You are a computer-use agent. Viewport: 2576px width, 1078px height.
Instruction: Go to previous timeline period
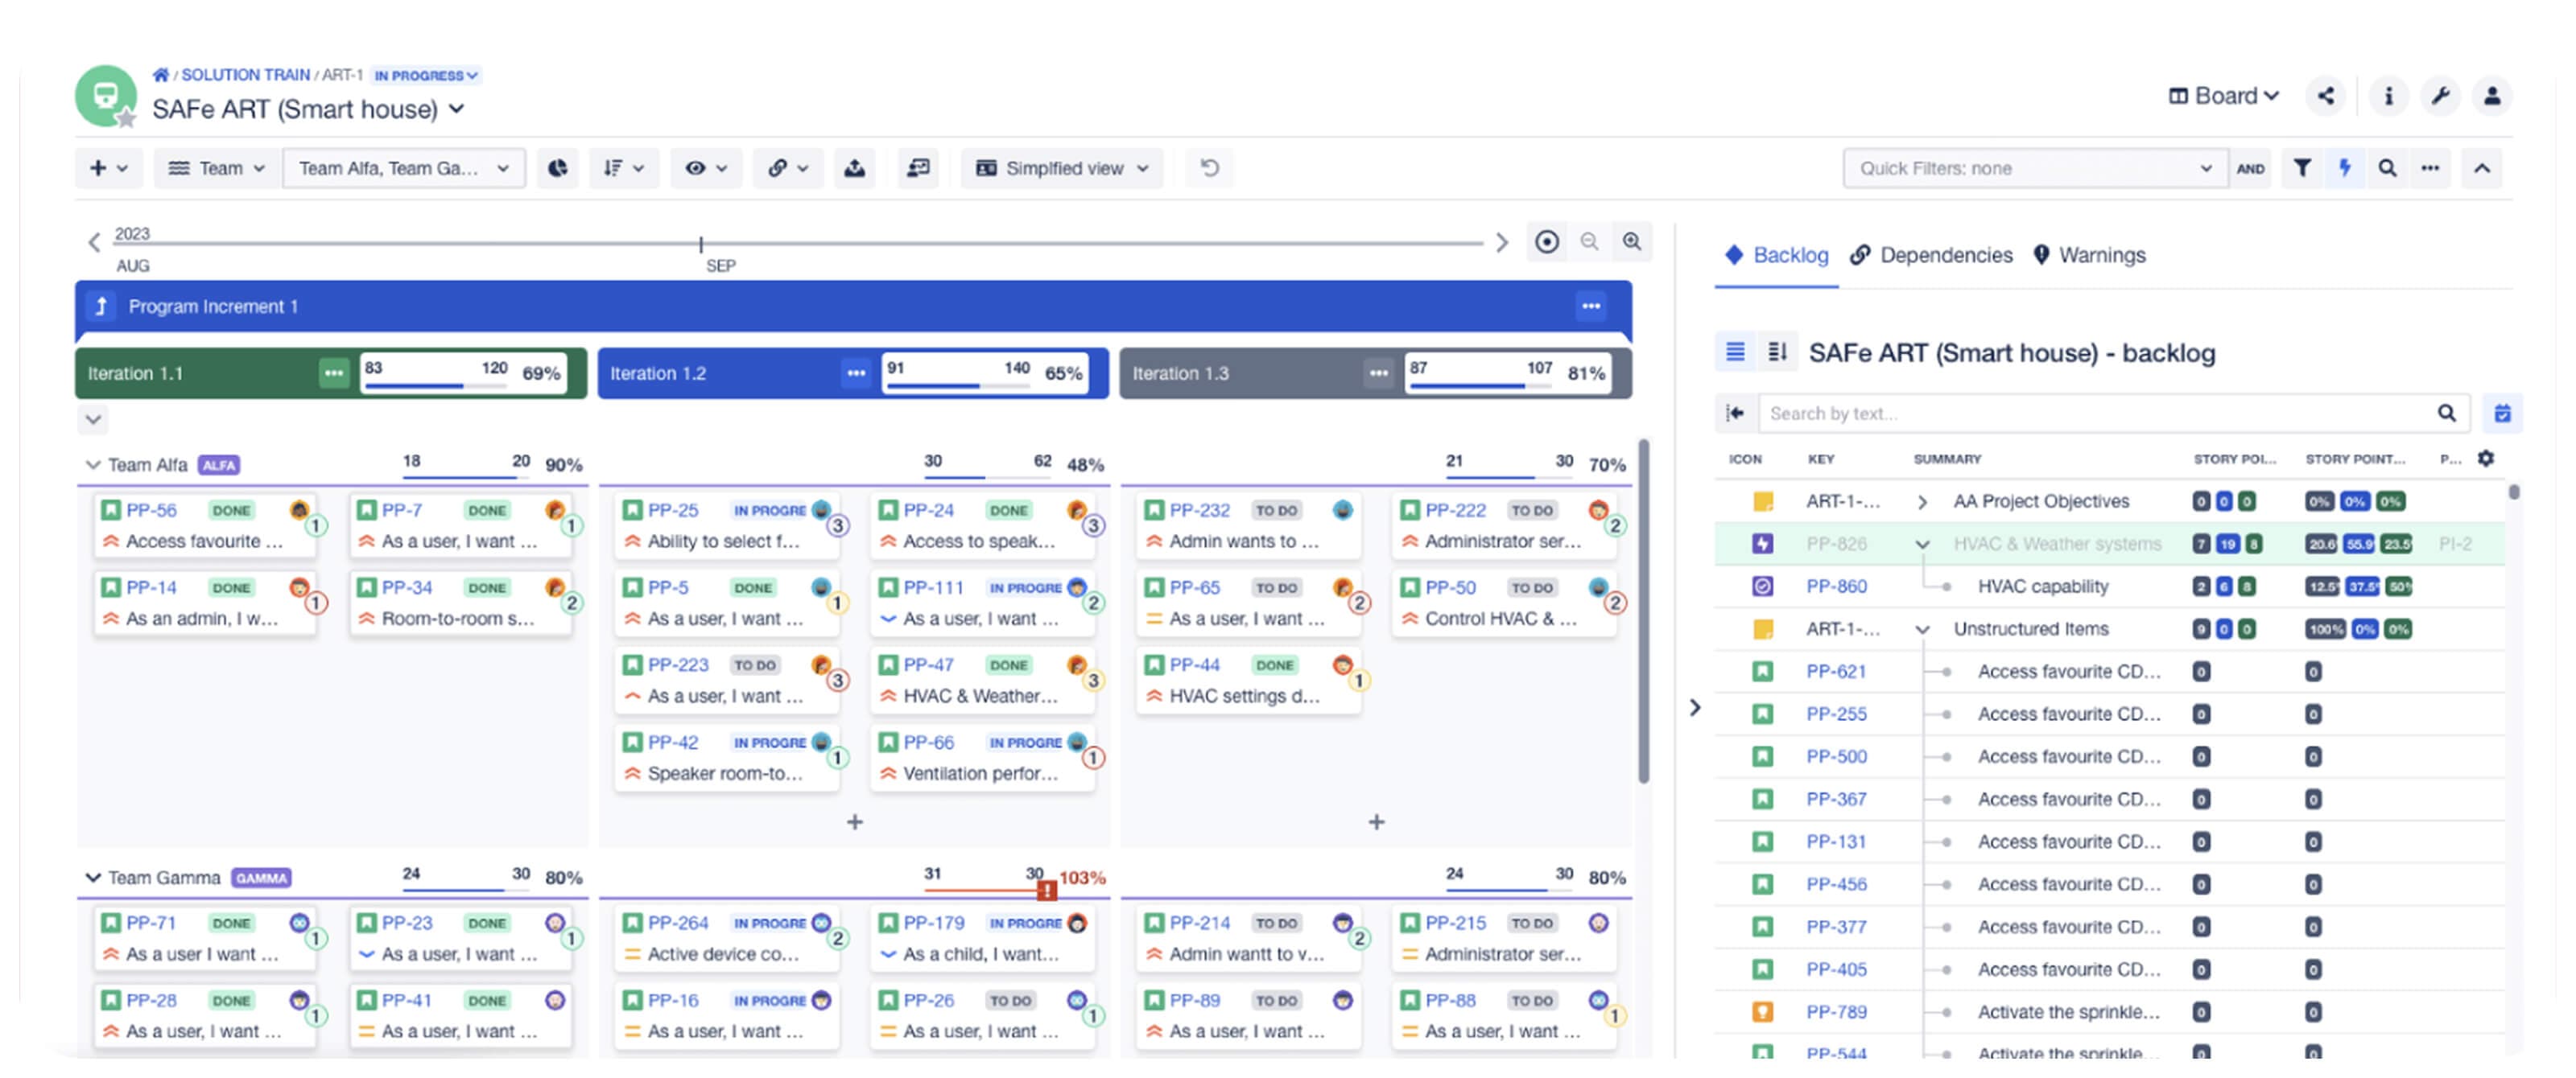[94, 242]
